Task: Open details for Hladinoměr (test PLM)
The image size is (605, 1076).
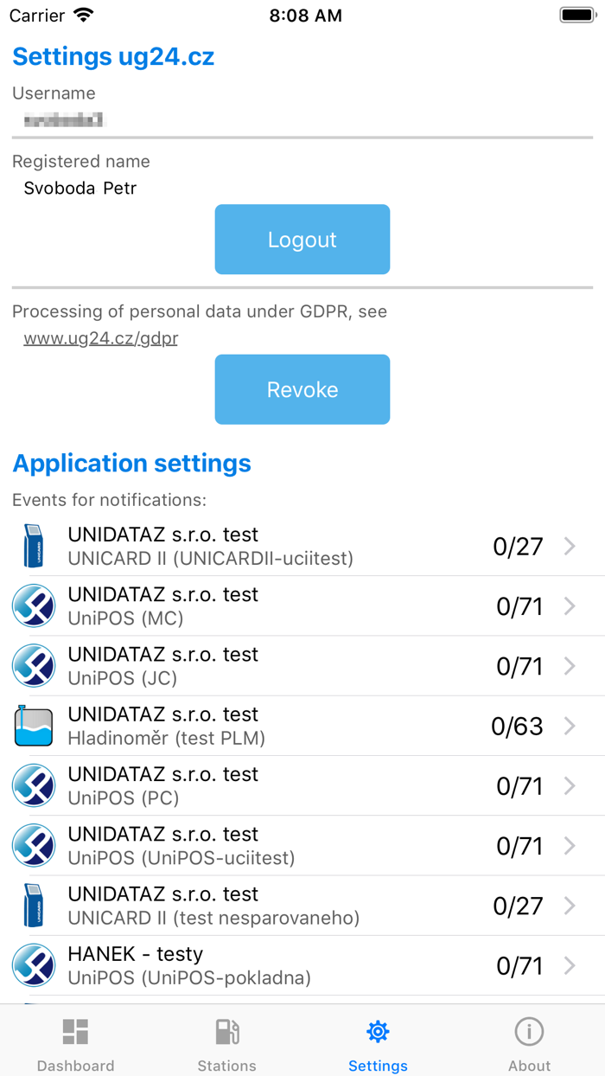Action: pyautogui.click(x=302, y=726)
